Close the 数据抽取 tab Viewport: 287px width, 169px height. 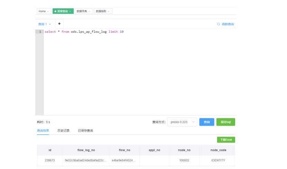pos(109,11)
